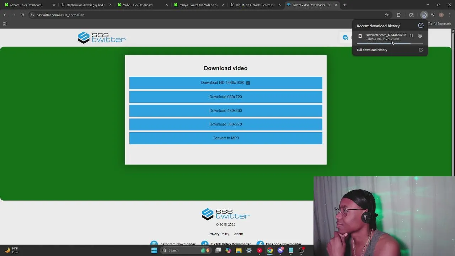Close the Recent download history popup

[x=421, y=26]
